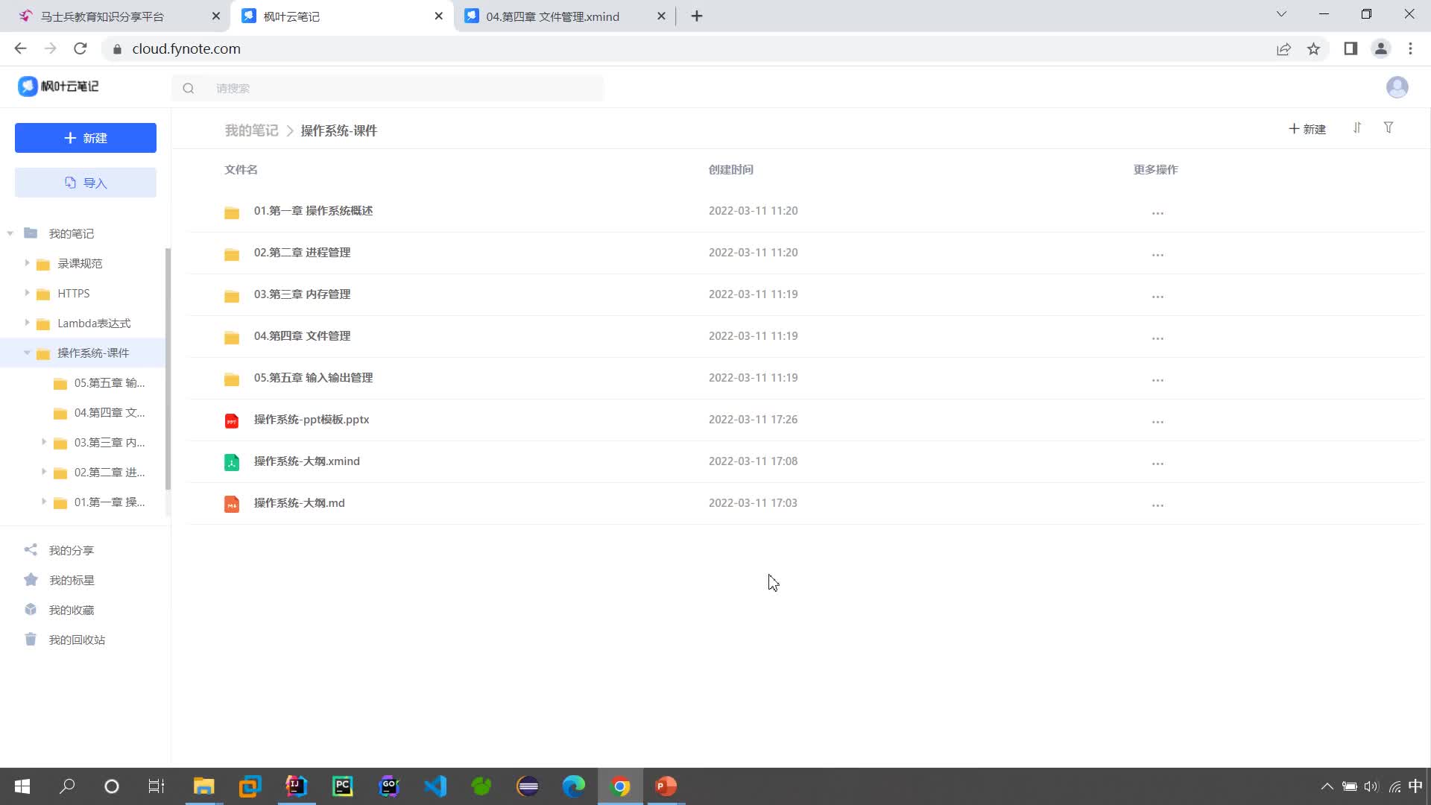Click the sidebar tree scrollbar
The height and width of the screenshot is (805, 1431).
coord(168,369)
